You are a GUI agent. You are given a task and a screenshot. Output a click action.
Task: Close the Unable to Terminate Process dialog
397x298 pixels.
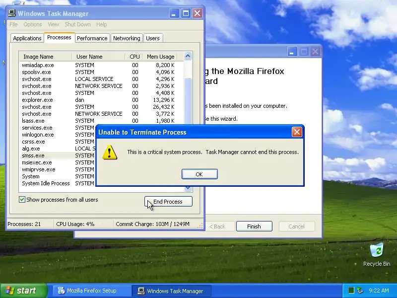(x=297, y=132)
